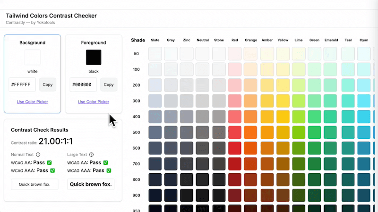Screen dimensions: 378x212
Task: Copy the foreground hex code #000000
Action: pyautogui.click(x=109, y=85)
